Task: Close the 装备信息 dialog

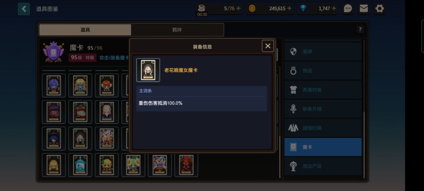Action: click(x=268, y=46)
